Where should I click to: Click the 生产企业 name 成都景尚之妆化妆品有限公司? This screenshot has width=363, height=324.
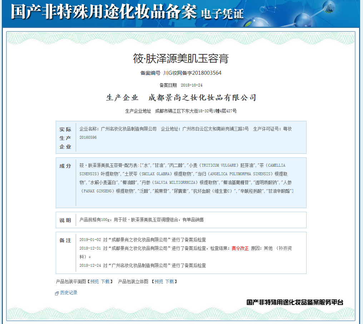point(202,98)
